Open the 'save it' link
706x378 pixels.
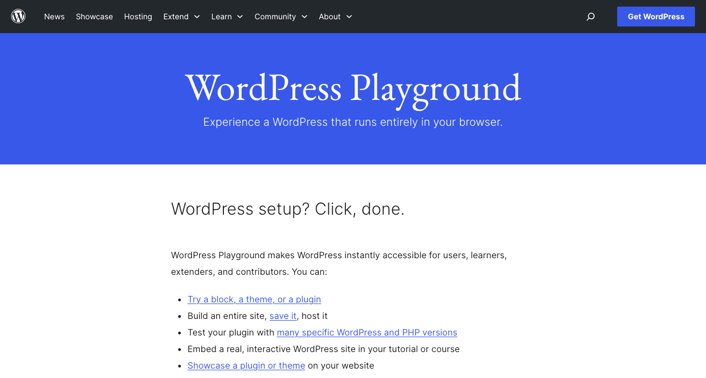pyautogui.click(x=283, y=316)
